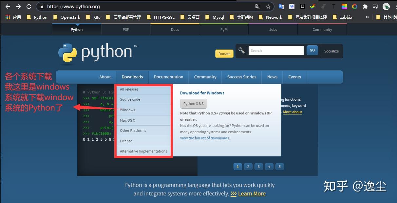The height and width of the screenshot is (203, 397).
Task: Expand hidden bookmarks with the double chevron
Action: pos(367,17)
